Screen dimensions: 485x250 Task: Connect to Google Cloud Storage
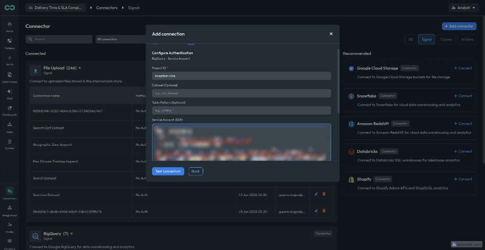point(463,68)
